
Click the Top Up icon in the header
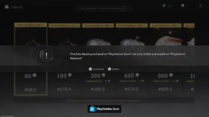[7, 7]
